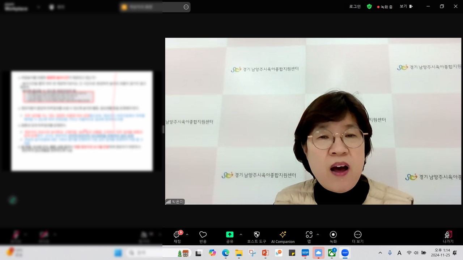Switch to Zoom via taskbar icon
Screen dimensions: 463x260
pos(345,253)
